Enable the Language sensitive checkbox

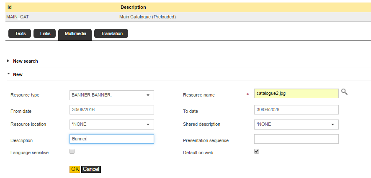click(x=72, y=151)
